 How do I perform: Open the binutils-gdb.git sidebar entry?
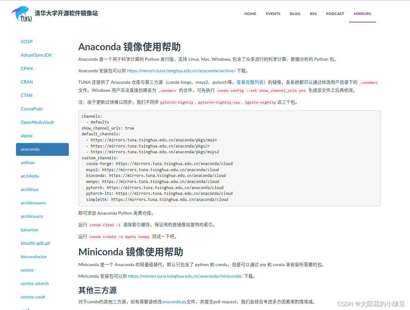click(35, 243)
